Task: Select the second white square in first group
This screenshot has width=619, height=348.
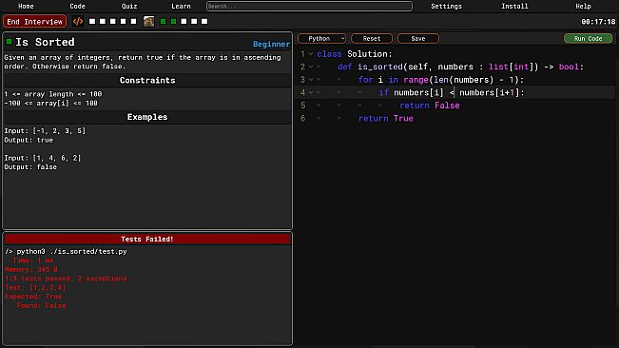Action: click(103, 21)
